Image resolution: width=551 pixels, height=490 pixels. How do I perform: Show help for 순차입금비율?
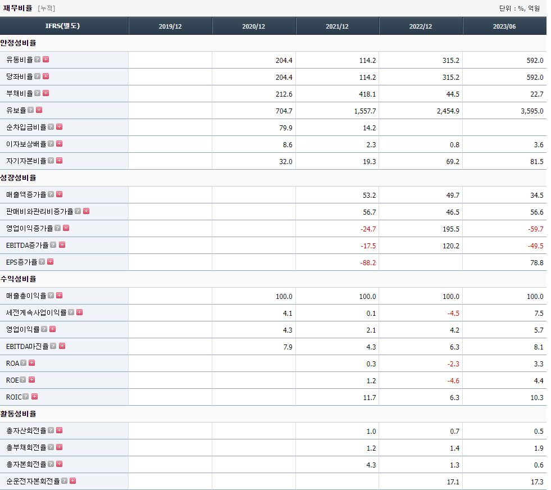51,127
